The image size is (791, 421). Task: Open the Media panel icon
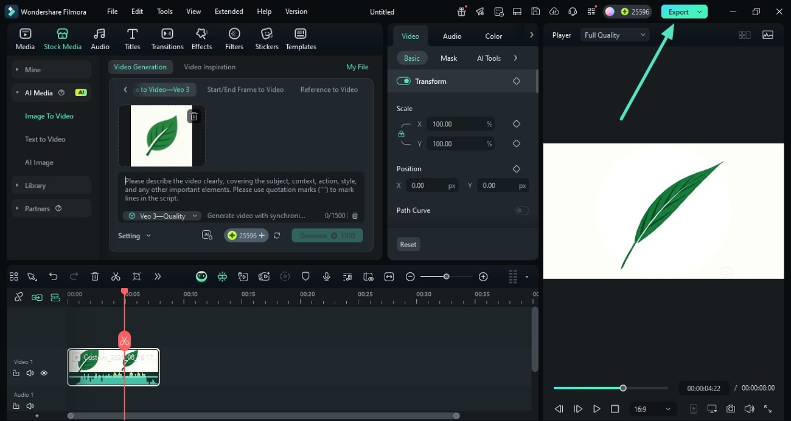(x=25, y=39)
